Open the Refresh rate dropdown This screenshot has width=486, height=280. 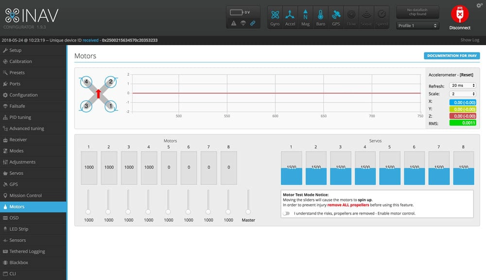(x=463, y=85)
